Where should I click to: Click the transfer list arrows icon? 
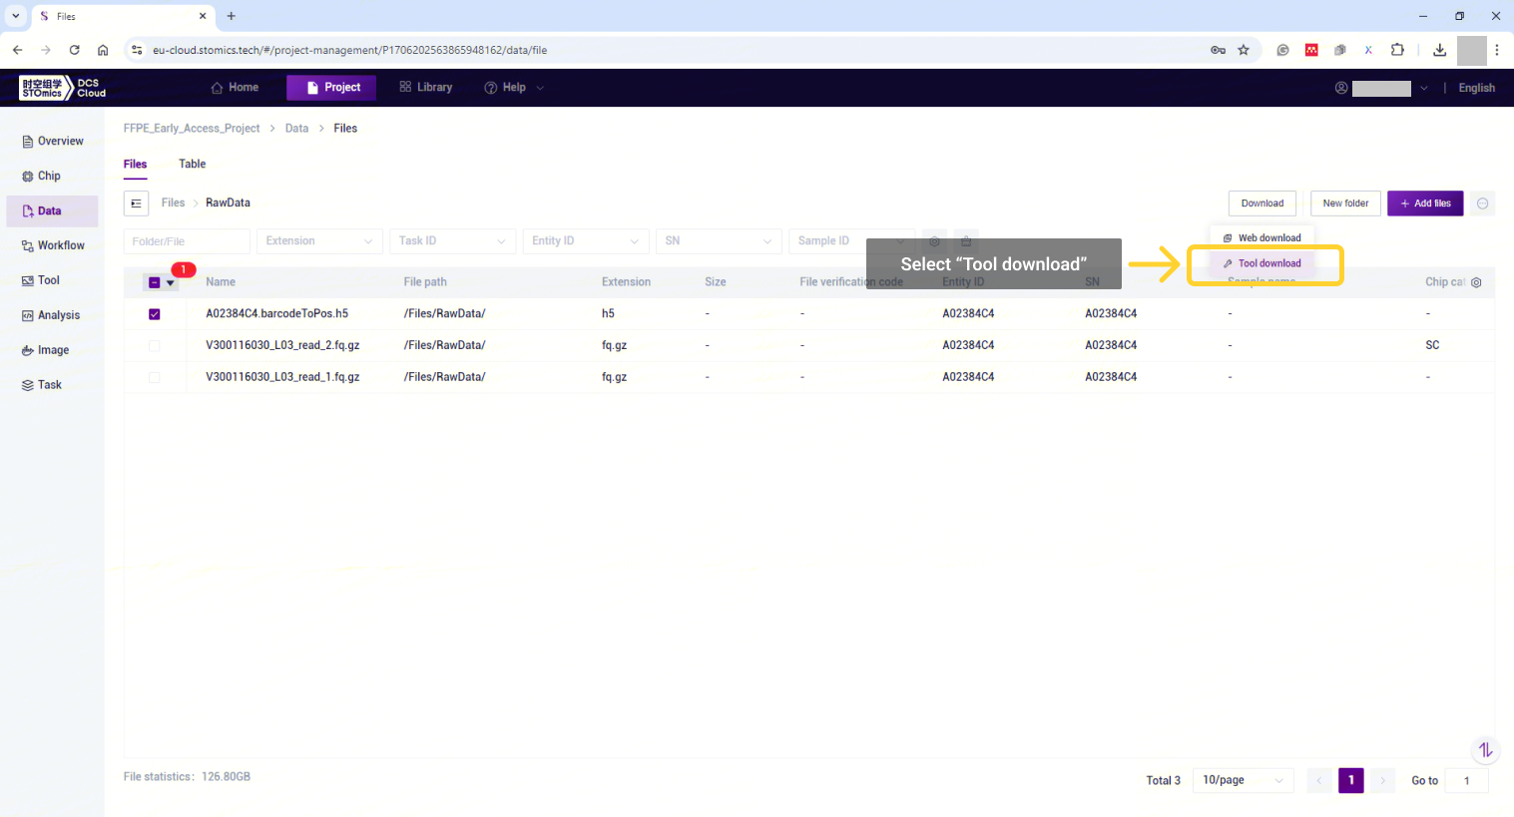(1485, 750)
